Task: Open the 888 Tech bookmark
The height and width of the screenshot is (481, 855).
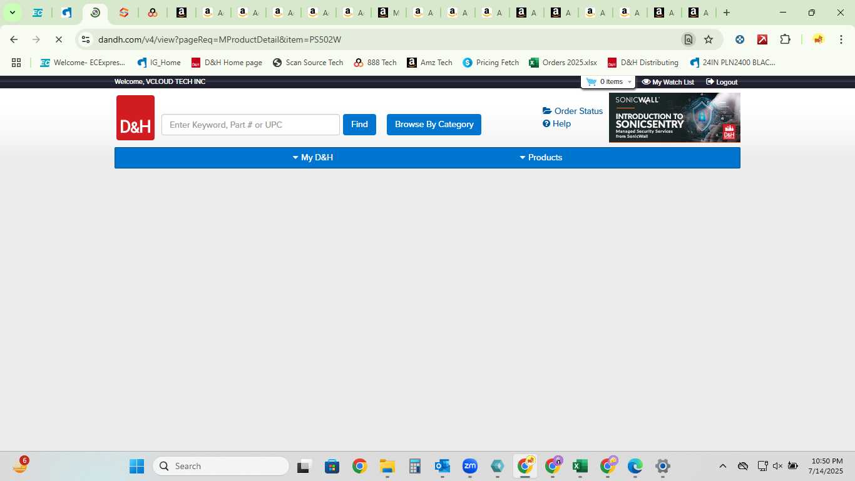Action: tap(375, 63)
